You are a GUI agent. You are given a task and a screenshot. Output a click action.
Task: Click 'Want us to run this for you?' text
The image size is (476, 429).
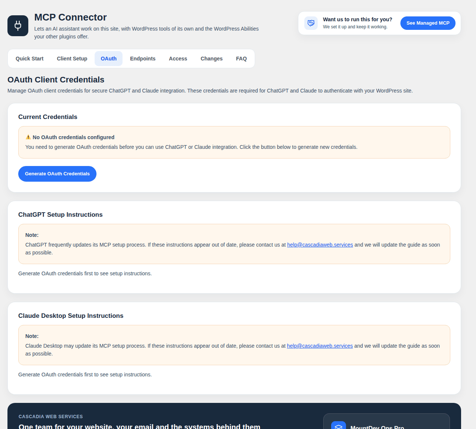[x=358, y=19]
